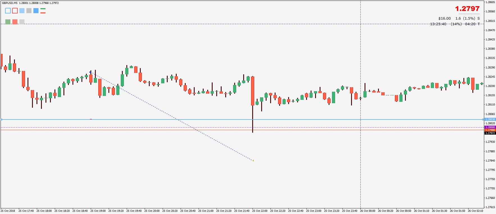This screenshot has width=496, height=214.
Task: Click the 1.6 (1.5%) spread label
Action: (x=465, y=19)
